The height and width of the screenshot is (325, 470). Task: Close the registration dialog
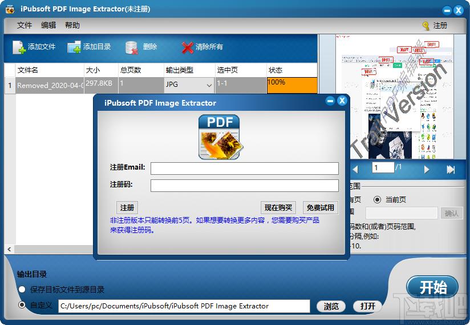pos(342,101)
